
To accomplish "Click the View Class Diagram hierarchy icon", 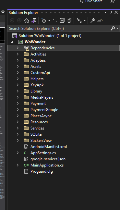I will coord(79,20).
